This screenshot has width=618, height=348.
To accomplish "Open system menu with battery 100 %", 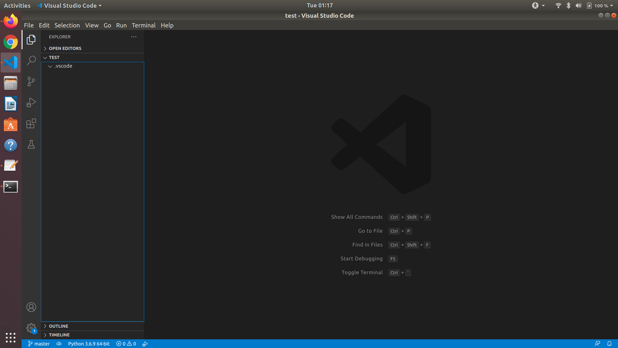I will tap(601, 5).
